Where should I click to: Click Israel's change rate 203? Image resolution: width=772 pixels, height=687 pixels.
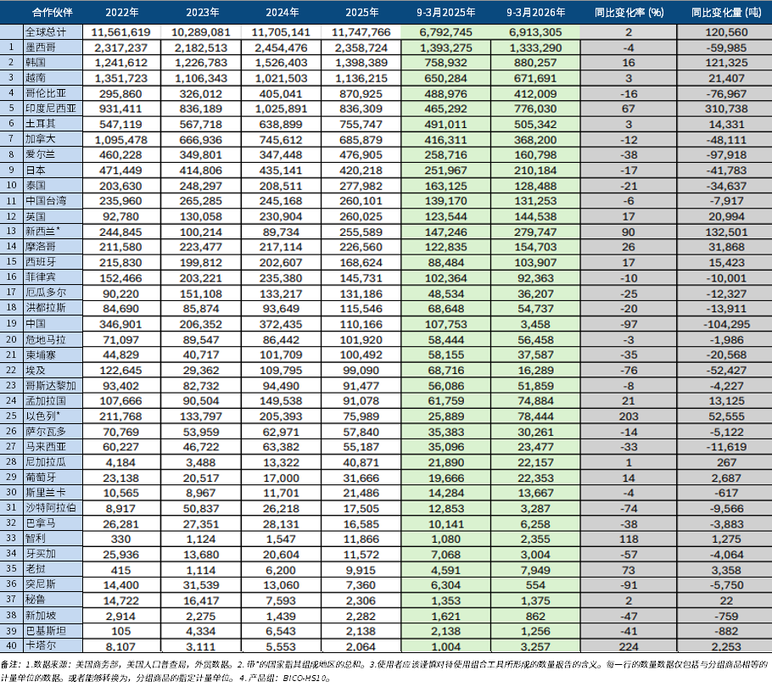(629, 416)
